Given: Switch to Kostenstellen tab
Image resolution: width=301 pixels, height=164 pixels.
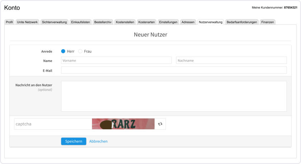Looking at the screenshot, I should click(125, 22).
